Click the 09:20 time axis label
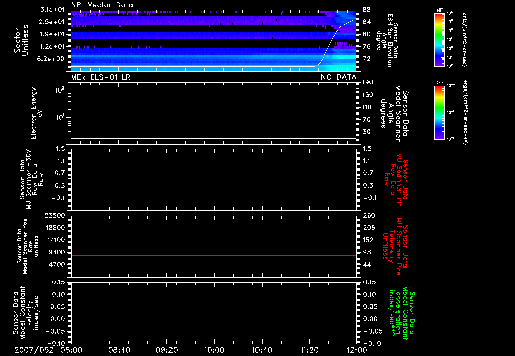Viewport: 515px width, 356px height. coord(166,350)
